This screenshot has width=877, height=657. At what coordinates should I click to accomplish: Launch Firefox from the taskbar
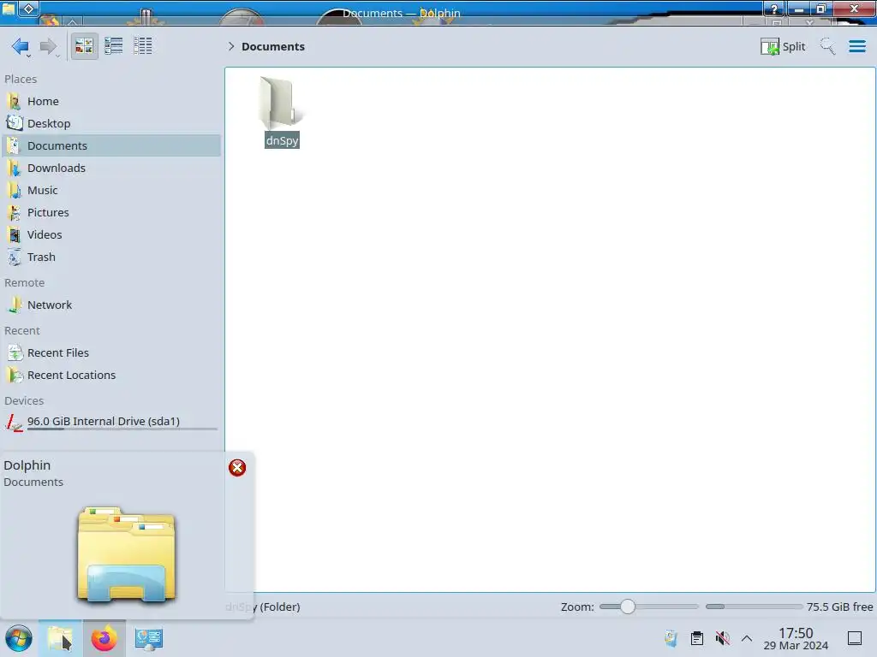pos(104,638)
